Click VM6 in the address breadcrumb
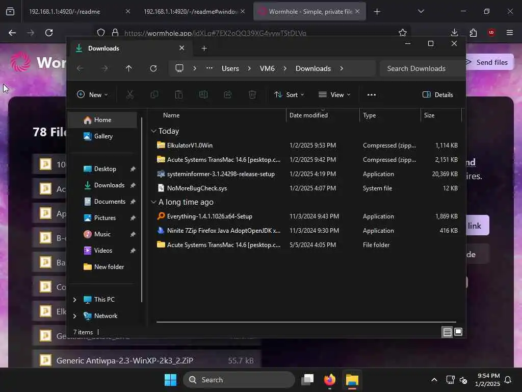The height and width of the screenshot is (392, 522). [267, 68]
